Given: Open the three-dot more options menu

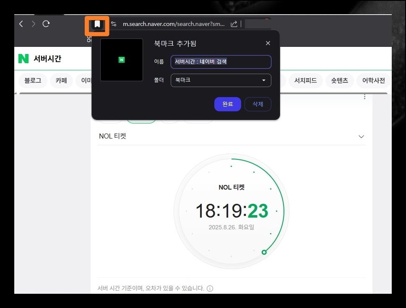Looking at the screenshot, I should coord(364,97).
